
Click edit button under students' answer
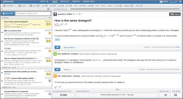[57, 69]
